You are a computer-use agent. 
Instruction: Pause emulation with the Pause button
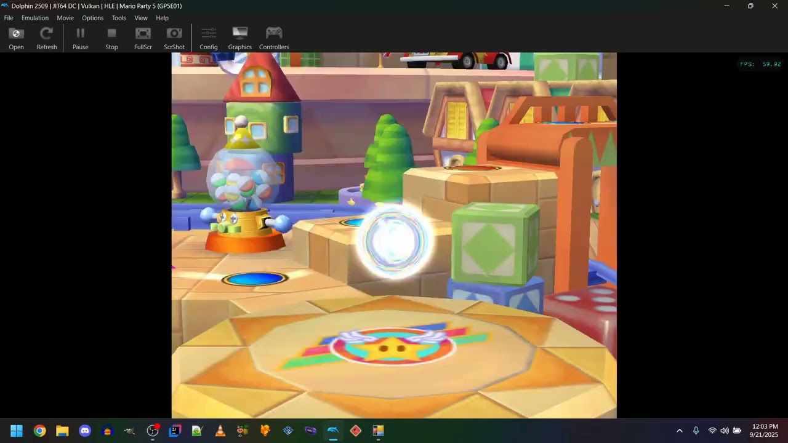point(81,38)
